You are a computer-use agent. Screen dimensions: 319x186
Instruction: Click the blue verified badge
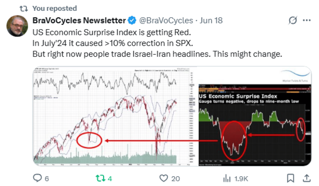[x=132, y=21]
